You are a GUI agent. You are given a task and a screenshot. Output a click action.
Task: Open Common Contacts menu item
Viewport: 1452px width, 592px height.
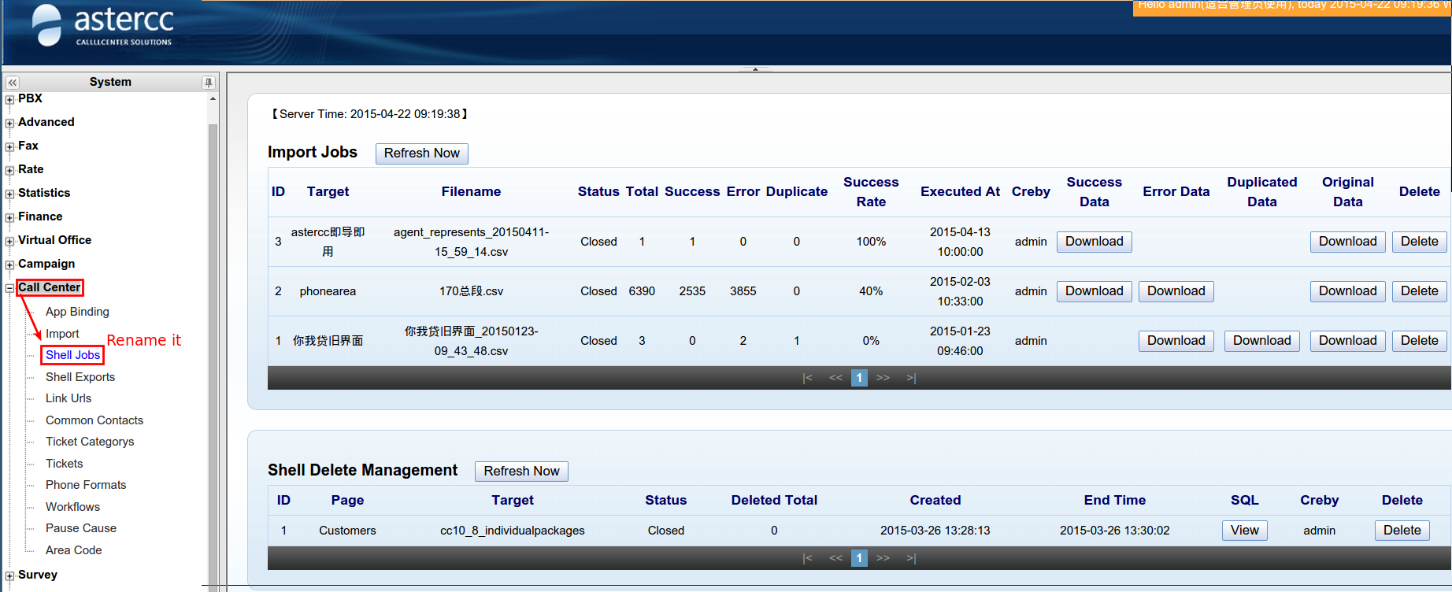[94, 420]
